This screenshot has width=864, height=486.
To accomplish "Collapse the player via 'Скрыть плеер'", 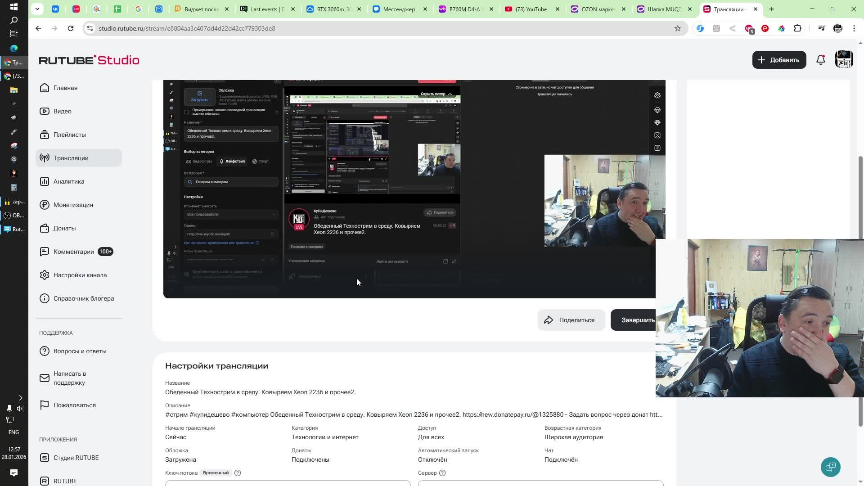I will pyautogui.click(x=436, y=94).
